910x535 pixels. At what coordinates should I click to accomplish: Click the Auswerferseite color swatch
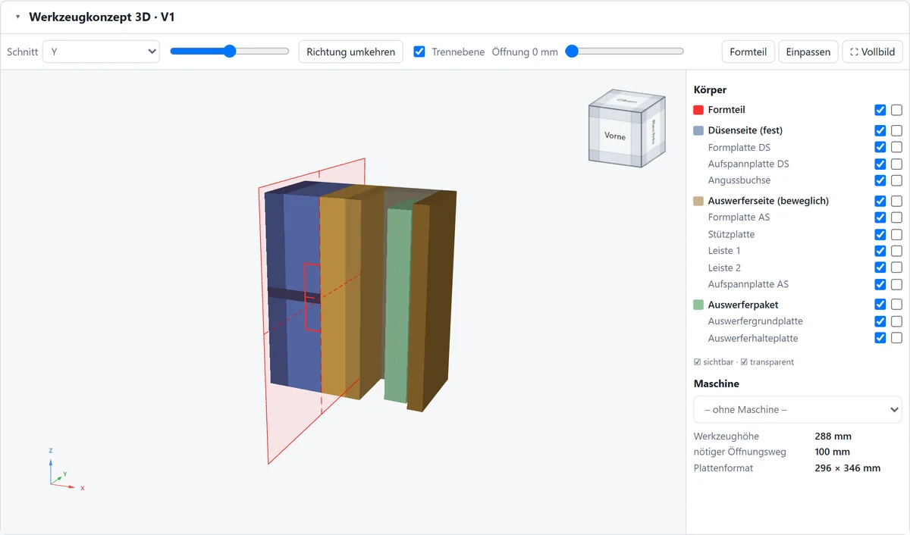[x=698, y=201]
